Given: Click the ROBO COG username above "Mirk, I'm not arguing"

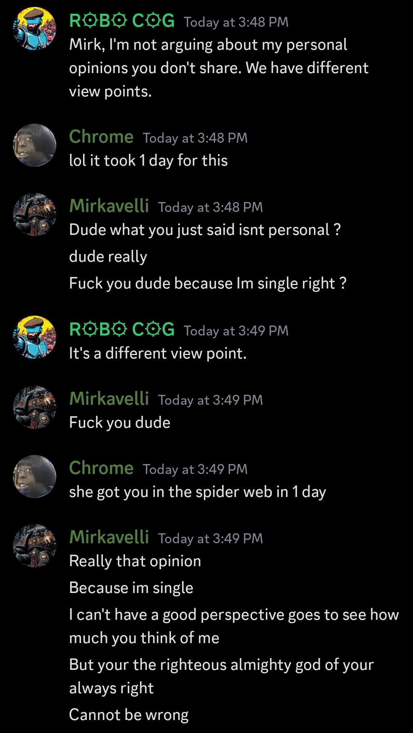Looking at the screenshot, I should point(122,21).
